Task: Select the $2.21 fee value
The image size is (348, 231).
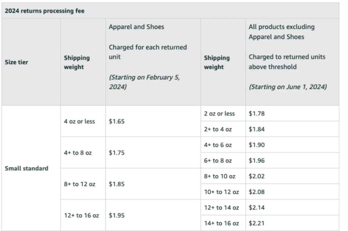Action: point(256,223)
